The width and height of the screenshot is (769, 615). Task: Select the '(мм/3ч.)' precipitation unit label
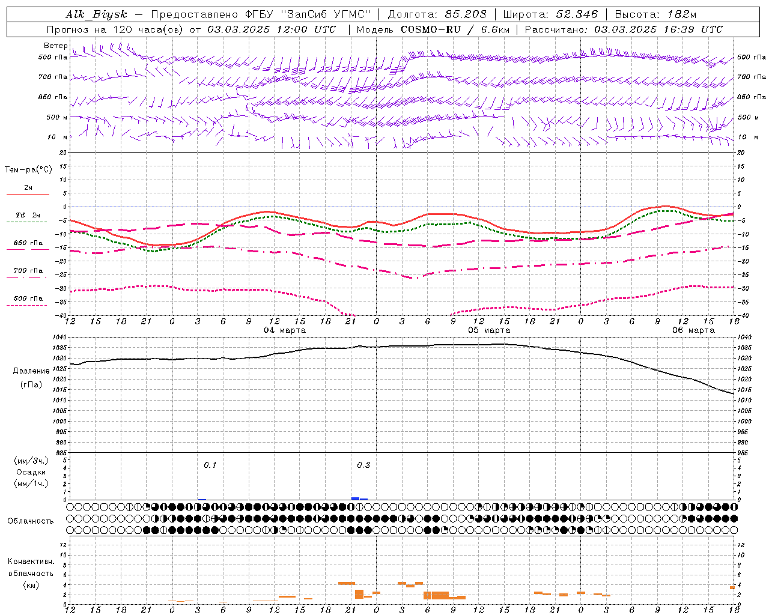[31, 461]
